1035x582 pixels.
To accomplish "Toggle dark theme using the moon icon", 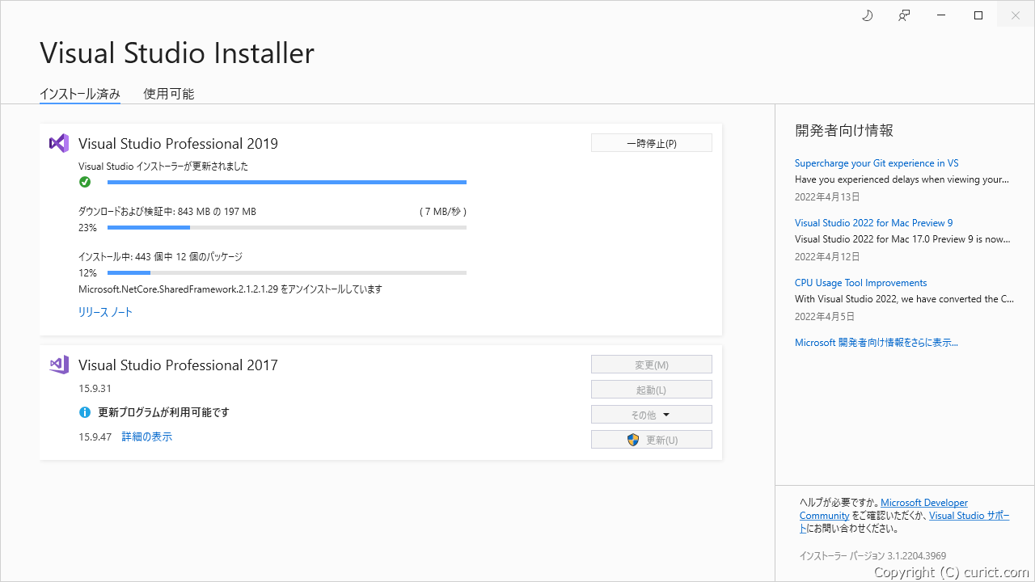I will [x=867, y=15].
